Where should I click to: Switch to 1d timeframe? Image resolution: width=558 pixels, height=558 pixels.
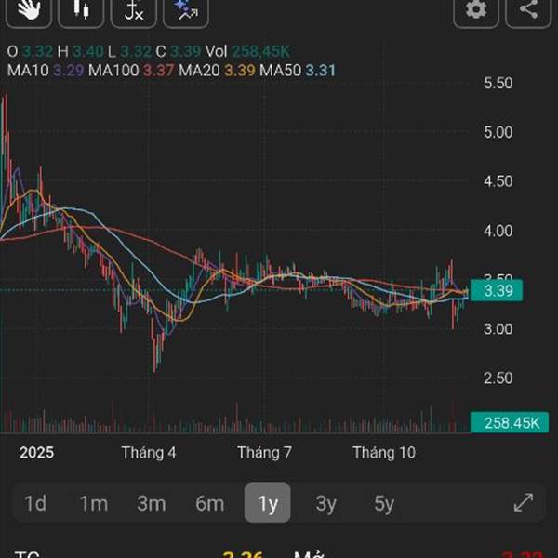click(35, 503)
